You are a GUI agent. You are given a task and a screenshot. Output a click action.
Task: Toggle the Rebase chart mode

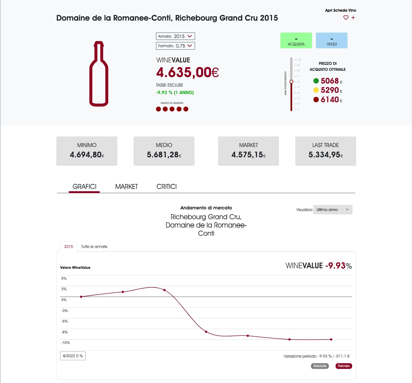(x=343, y=366)
